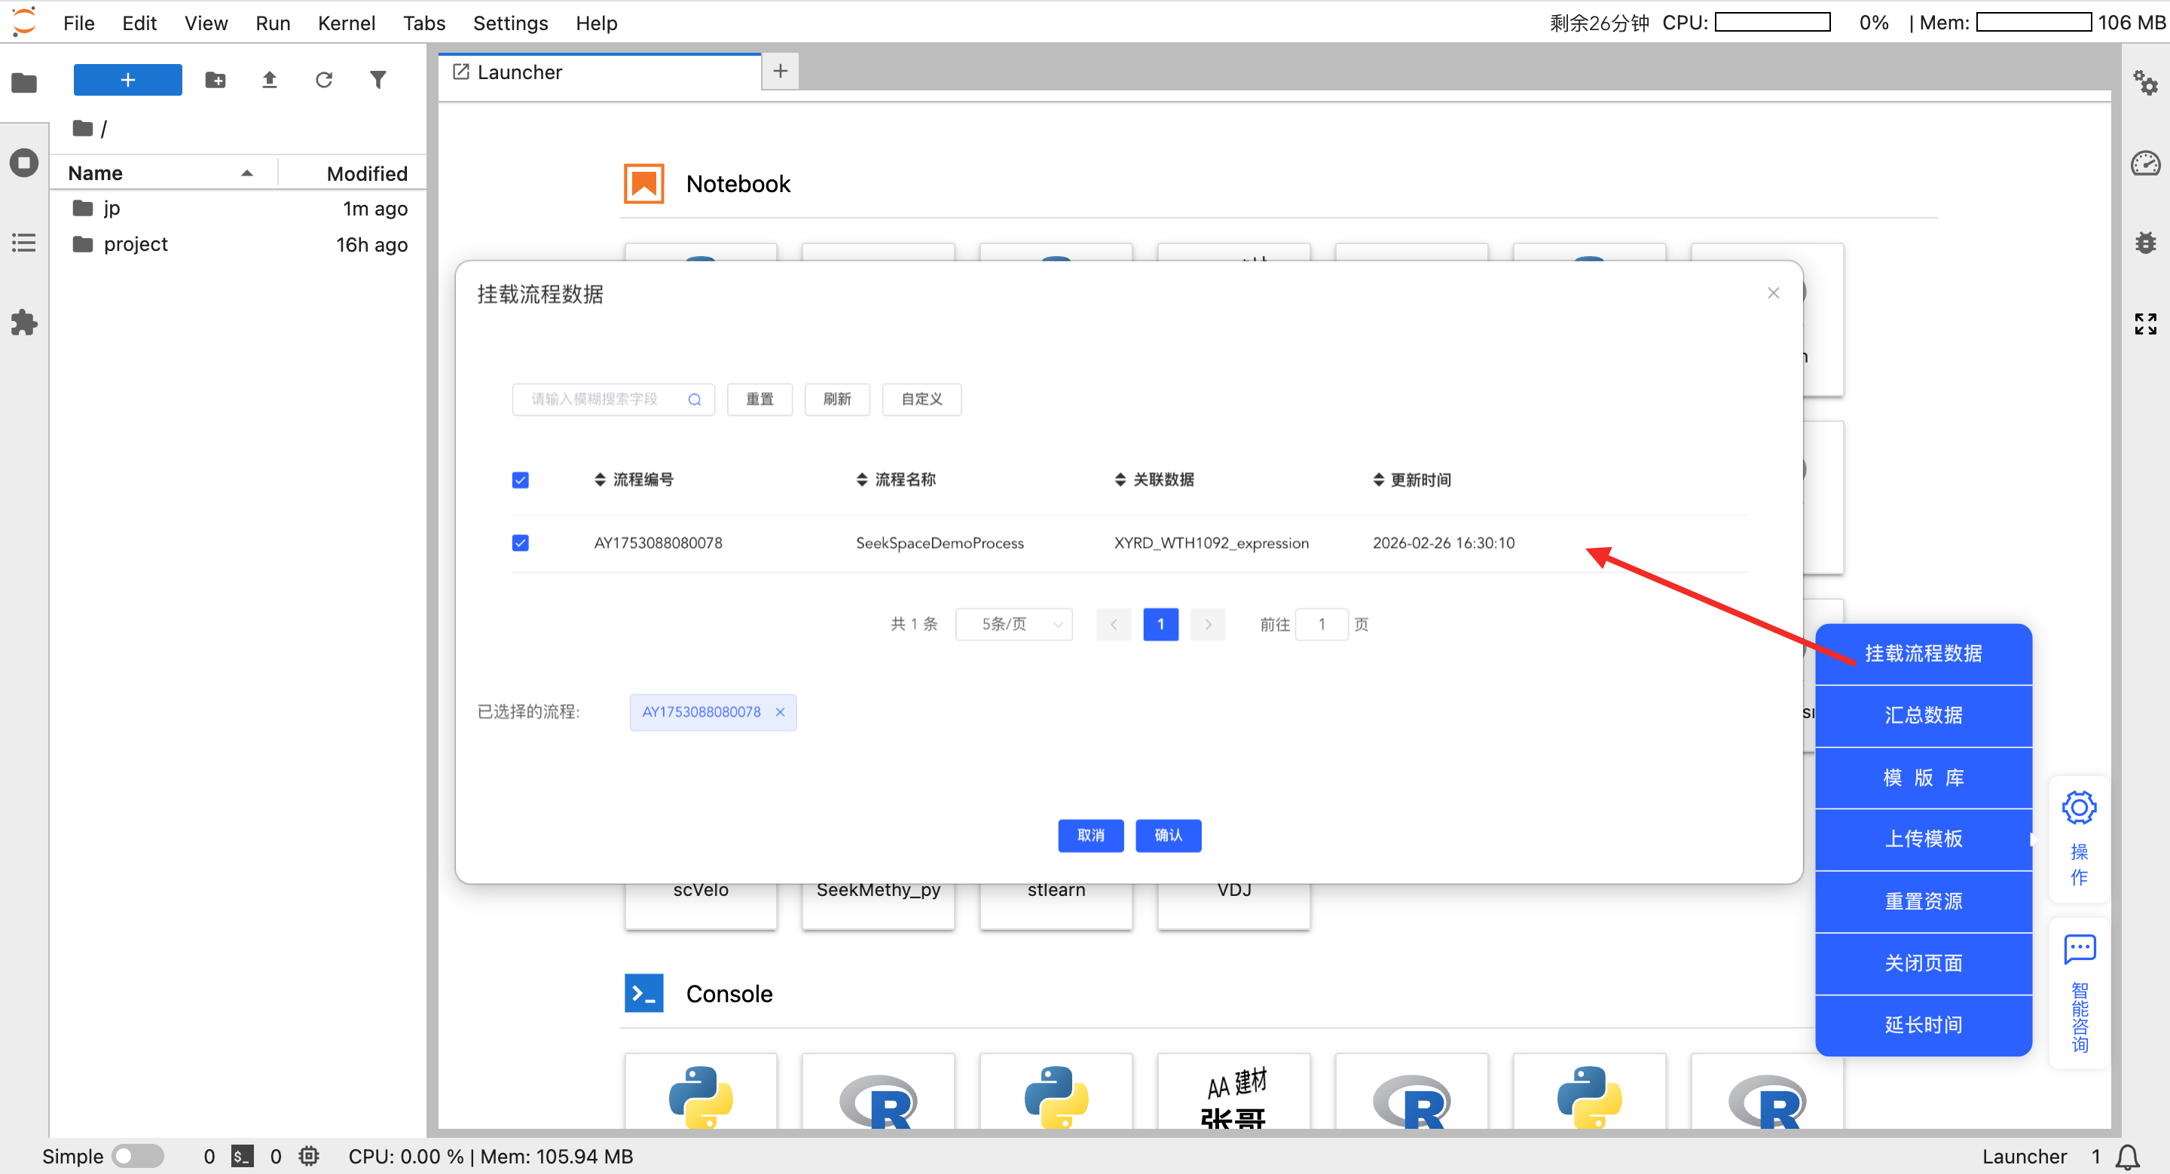Click the new folder icon
2170x1174 pixels.
tap(215, 80)
